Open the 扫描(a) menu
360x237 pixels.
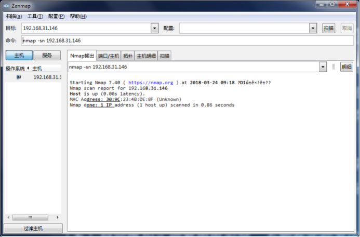point(14,16)
